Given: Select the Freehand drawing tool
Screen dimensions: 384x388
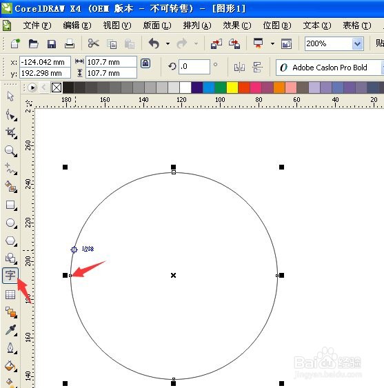Looking at the screenshot, I should [x=11, y=169].
